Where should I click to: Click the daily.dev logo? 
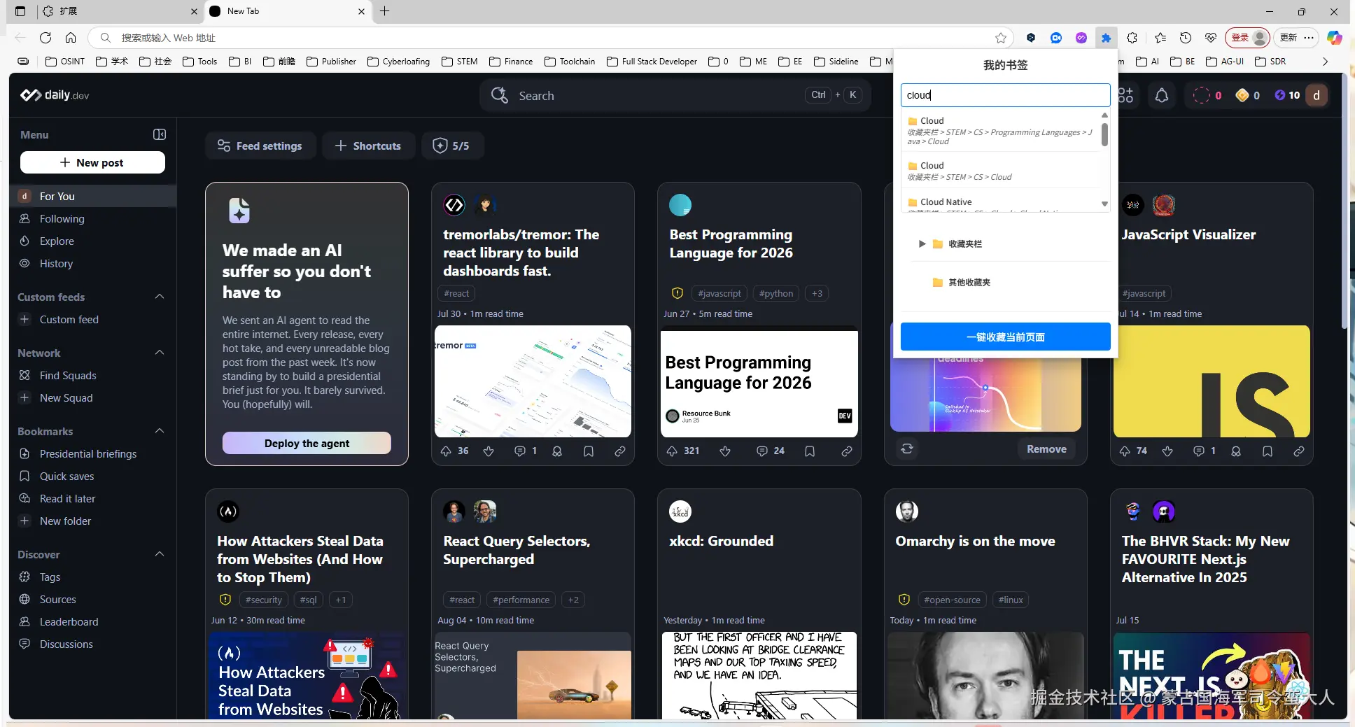55,95
